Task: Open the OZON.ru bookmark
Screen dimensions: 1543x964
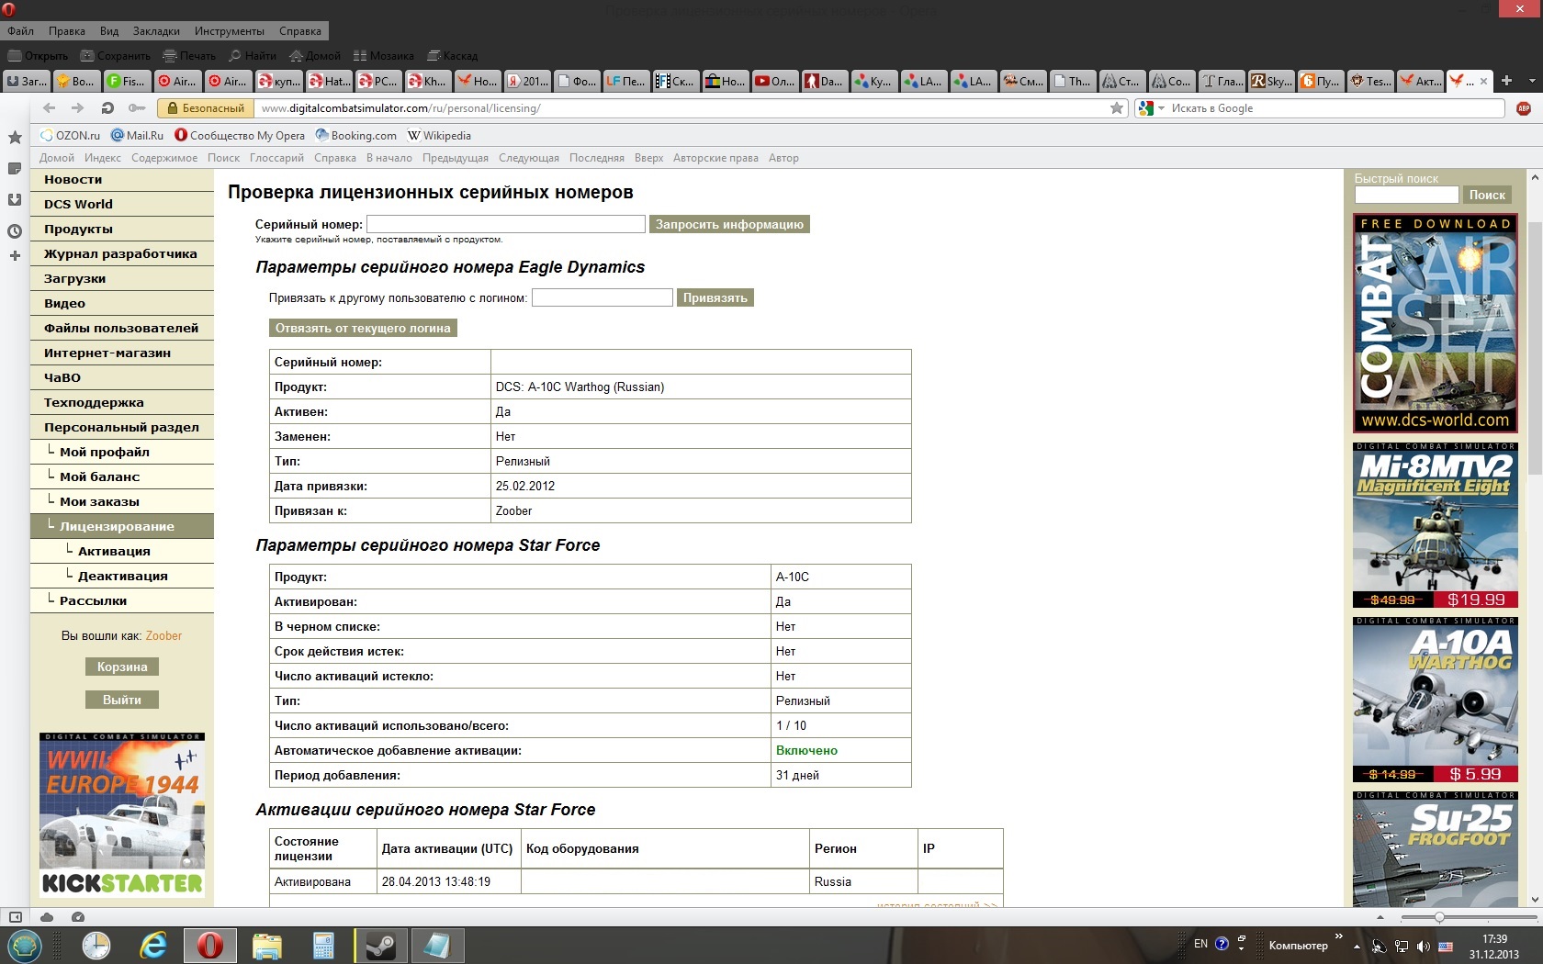Action: click(x=70, y=135)
